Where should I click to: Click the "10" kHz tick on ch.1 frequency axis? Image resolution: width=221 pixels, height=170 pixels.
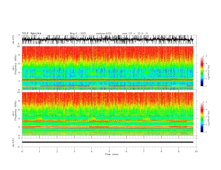point(18,46)
